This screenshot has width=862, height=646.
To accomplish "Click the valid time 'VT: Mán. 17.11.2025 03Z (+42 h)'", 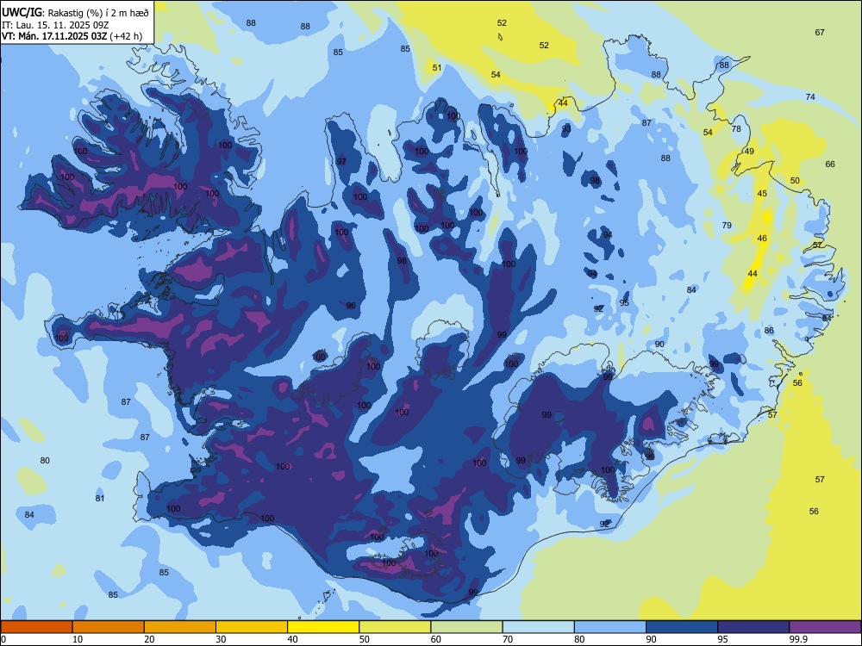I will 72,36.
